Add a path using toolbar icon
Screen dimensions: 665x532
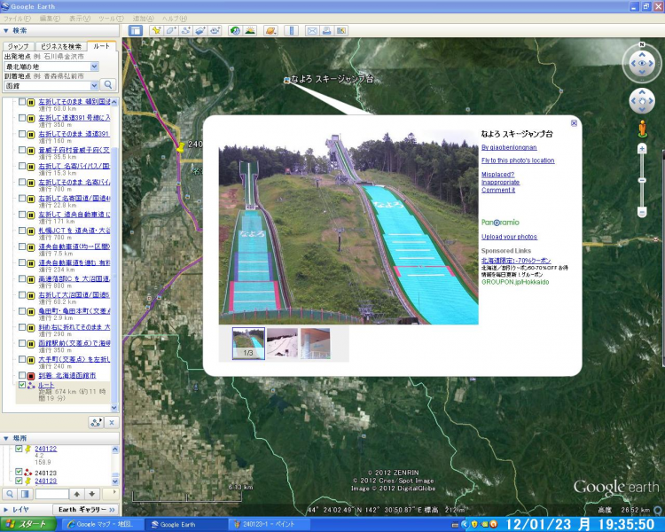tap(186, 30)
